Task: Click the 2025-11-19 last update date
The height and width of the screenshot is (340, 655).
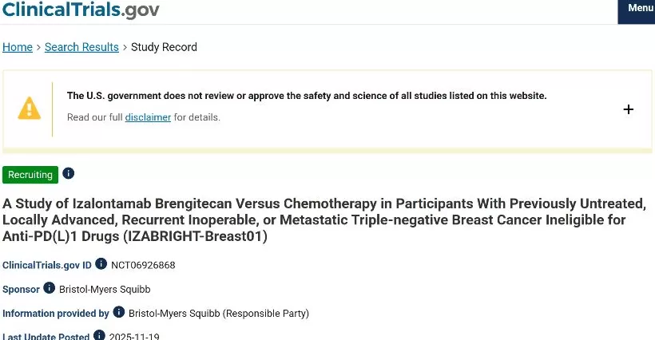Action: (135, 337)
